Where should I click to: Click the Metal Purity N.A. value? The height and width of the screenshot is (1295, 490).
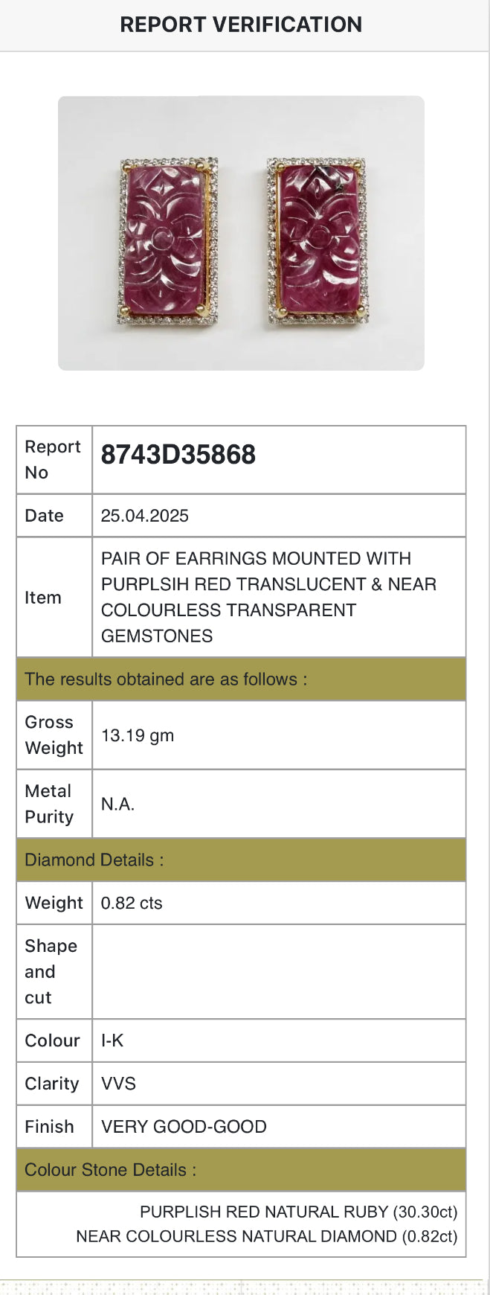(x=118, y=804)
